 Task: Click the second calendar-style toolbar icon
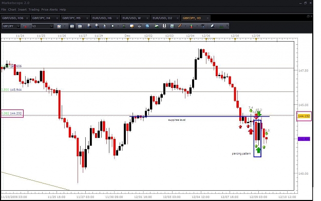[80, 26]
